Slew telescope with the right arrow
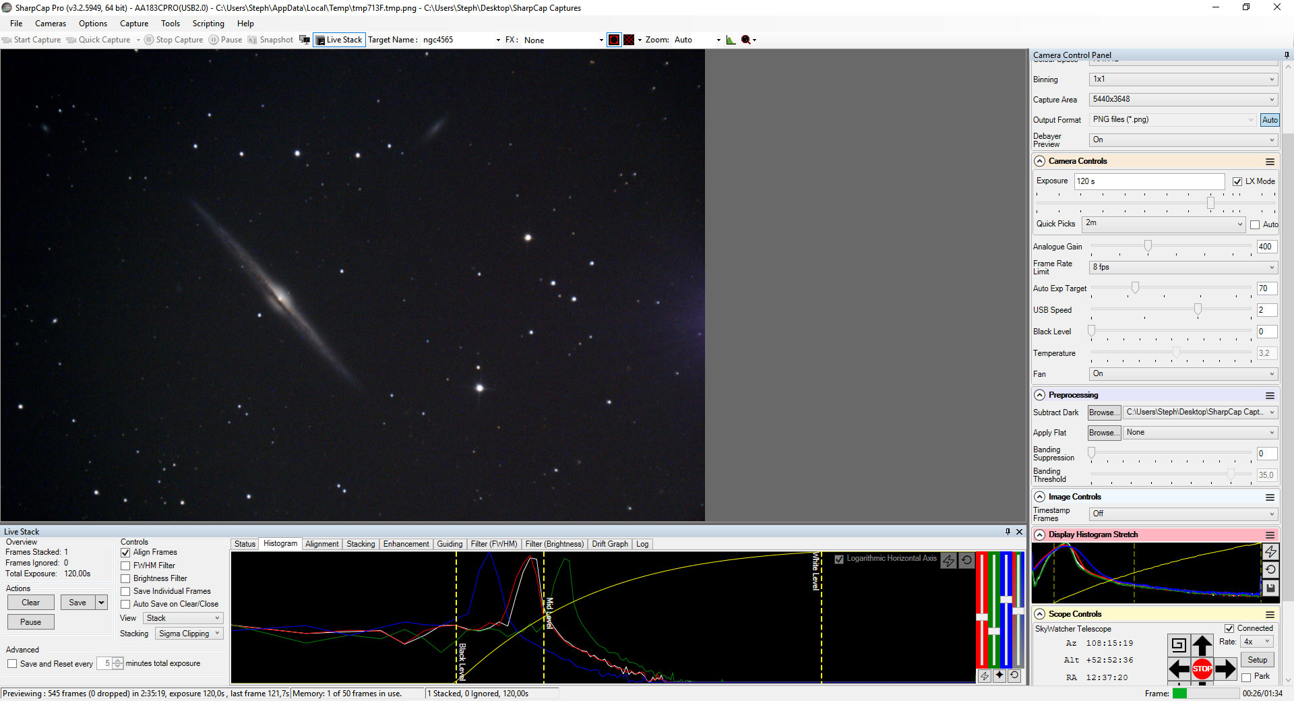This screenshot has height=701, width=1294. click(x=1225, y=669)
